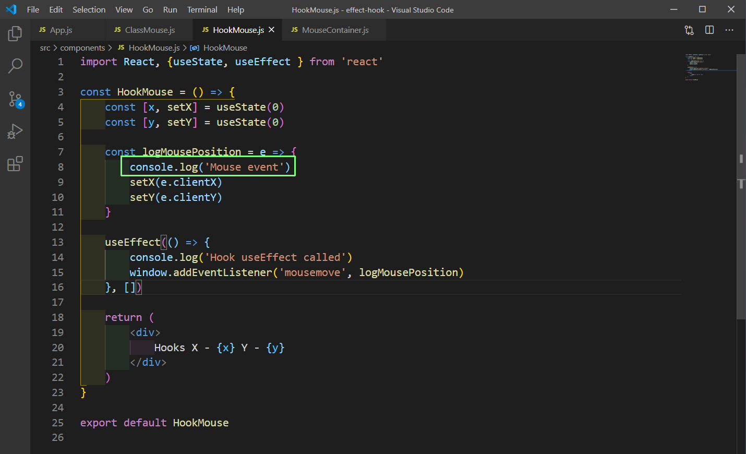Screen dimensions: 746x454
Task: Click the VS Code logo icon
Action: pos(11,9)
